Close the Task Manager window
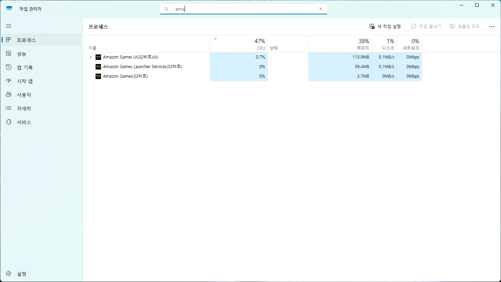The width and height of the screenshot is (501, 282). [x=493, y=5]
